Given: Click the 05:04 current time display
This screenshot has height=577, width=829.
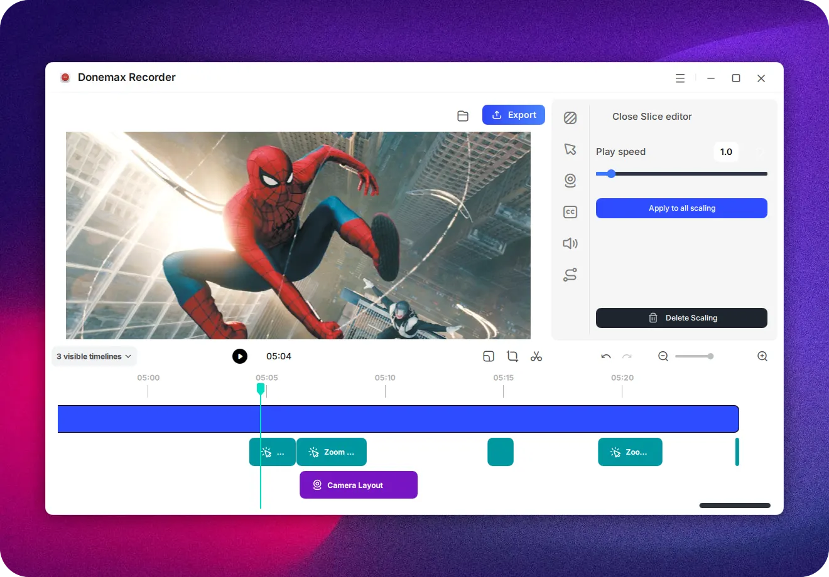Looking at the screenshot, I should [279, 356].
